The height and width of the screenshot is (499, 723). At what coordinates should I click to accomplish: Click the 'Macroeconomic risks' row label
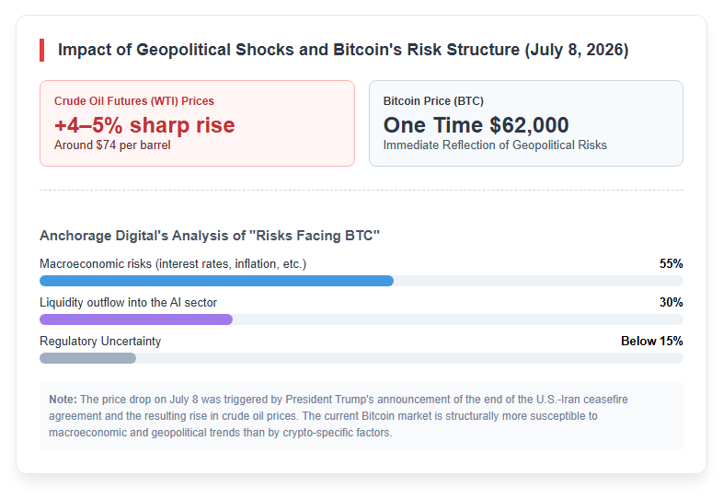pos(173,263)
